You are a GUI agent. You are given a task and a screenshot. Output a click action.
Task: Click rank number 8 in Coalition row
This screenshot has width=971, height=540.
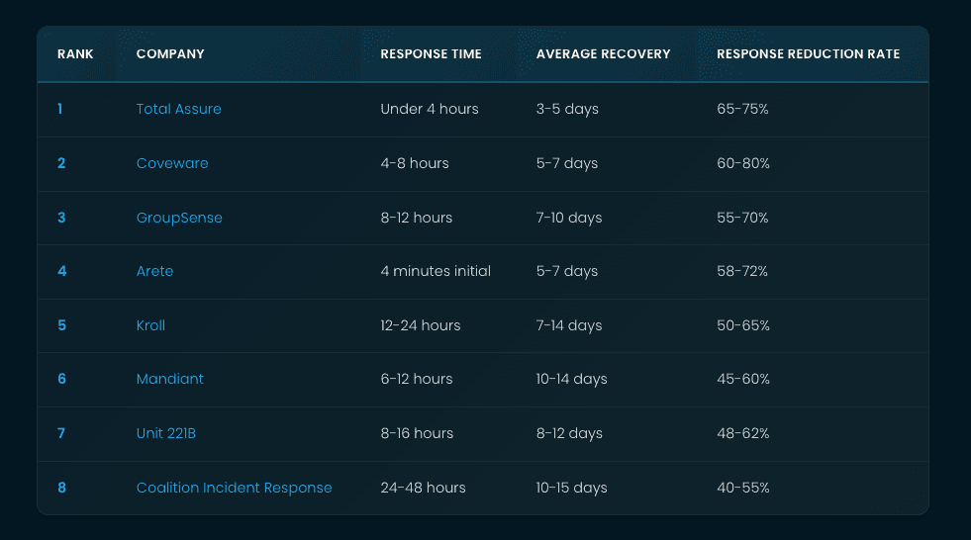click(62, 488)
